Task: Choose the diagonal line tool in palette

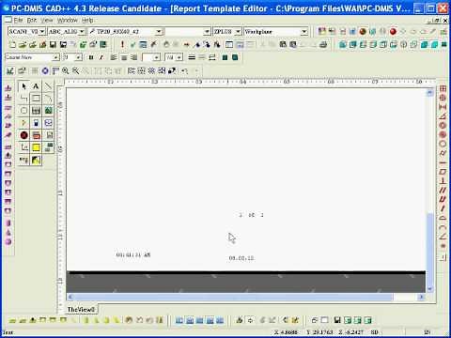Action: pos(48,86)
